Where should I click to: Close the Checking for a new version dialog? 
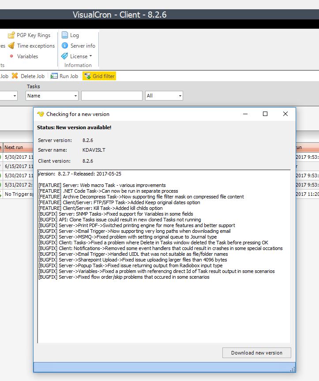pyautogui.click(x=285, y=114)
